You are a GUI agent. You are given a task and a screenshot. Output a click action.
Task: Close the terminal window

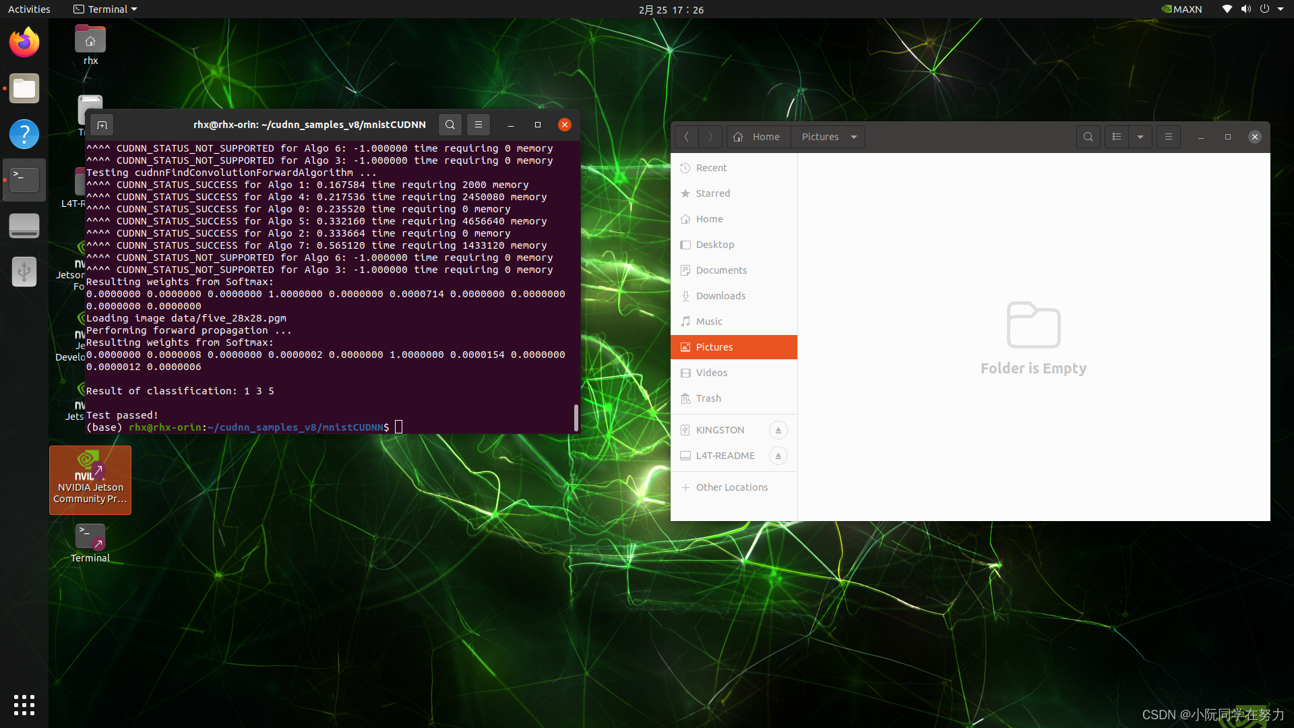coord(565,125)
